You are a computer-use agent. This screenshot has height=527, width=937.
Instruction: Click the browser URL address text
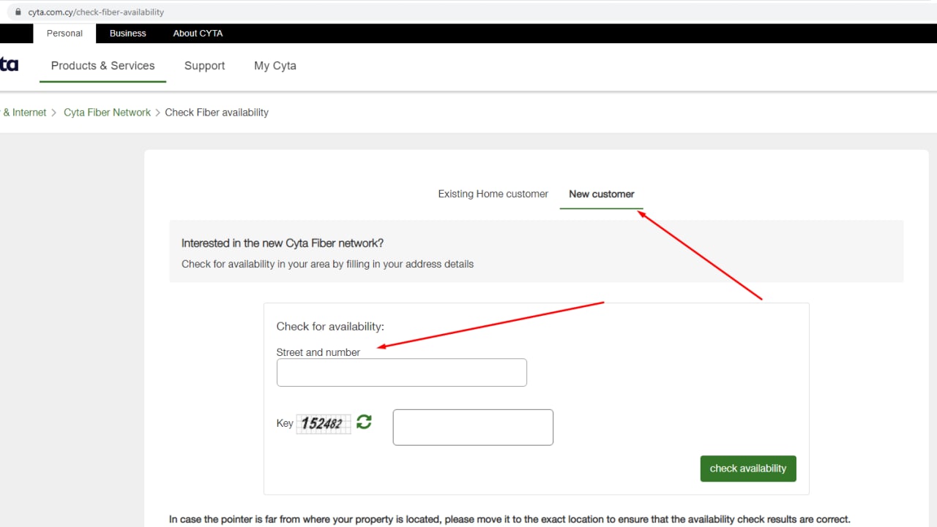click(96, 12)
